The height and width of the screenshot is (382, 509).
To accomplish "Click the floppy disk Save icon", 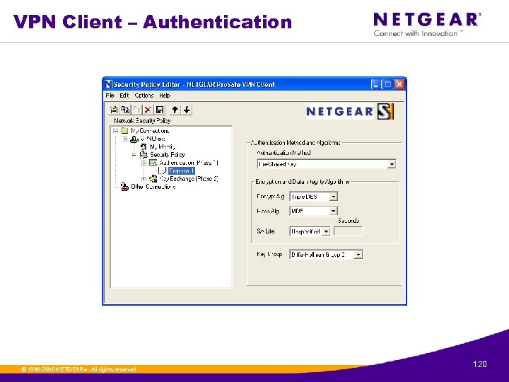I will coord(159,110).
